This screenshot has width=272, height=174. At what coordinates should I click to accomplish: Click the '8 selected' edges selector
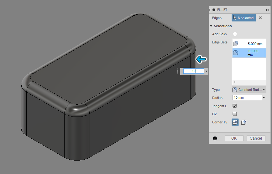coord(244,18)
